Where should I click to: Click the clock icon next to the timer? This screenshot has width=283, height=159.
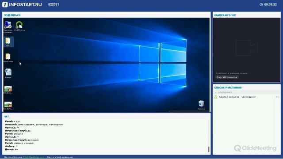(x=261, y=4)
